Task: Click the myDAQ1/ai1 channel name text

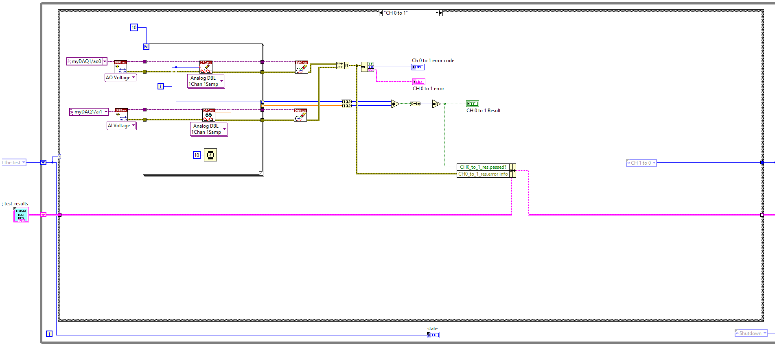Action: [88, 112]
